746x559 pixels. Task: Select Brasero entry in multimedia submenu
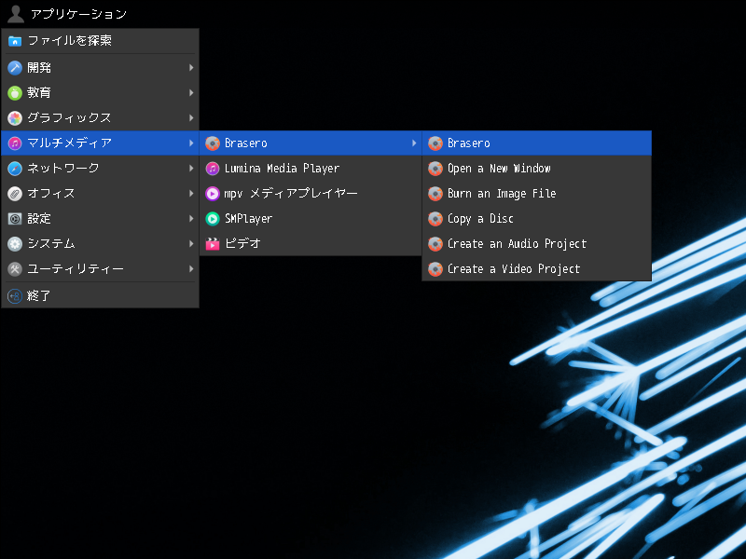pos(311,143)
